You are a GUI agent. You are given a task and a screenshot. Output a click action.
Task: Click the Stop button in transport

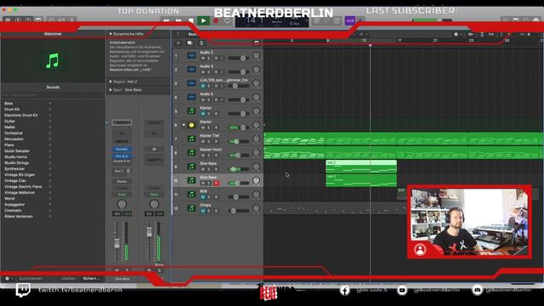[x=191, y=20]
